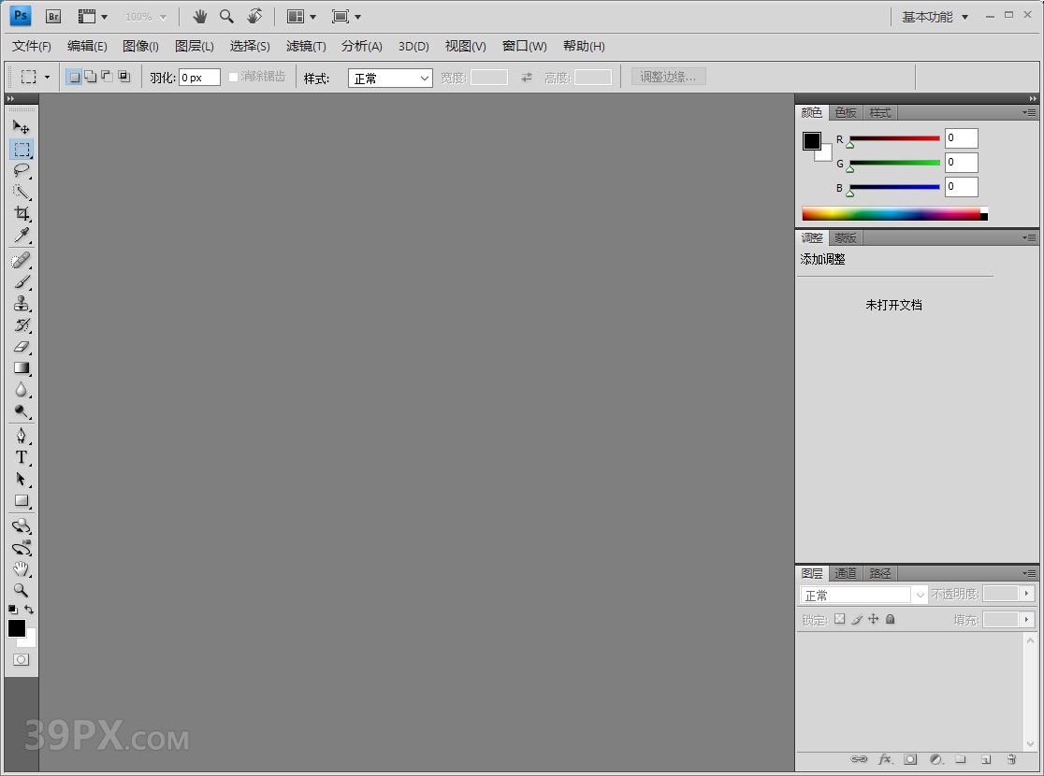Select the Pen tool

tap(21, 435)
